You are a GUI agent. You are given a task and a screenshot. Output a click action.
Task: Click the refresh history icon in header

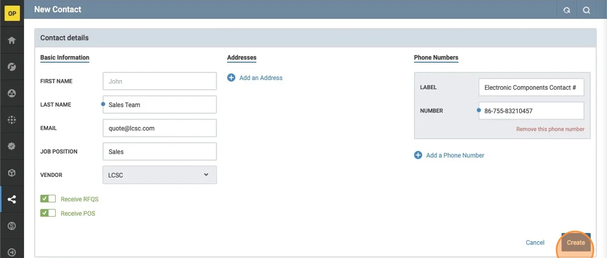[567, 10]
